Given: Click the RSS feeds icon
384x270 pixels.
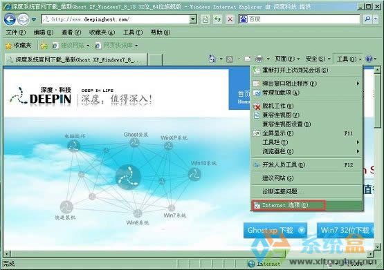Looking at the screenshot, I should click(230, 59).
